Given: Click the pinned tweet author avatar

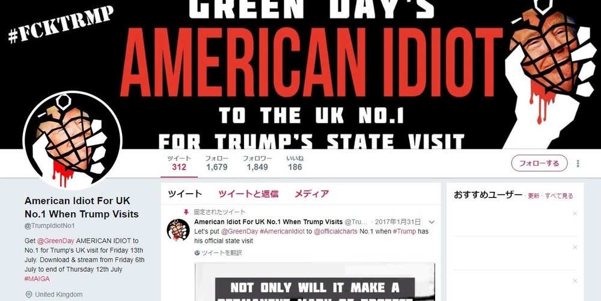Looking at the screenshot, I should [x=178, y=230].
